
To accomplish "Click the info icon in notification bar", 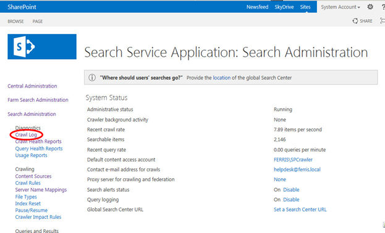I will click(x=92, y=78).
